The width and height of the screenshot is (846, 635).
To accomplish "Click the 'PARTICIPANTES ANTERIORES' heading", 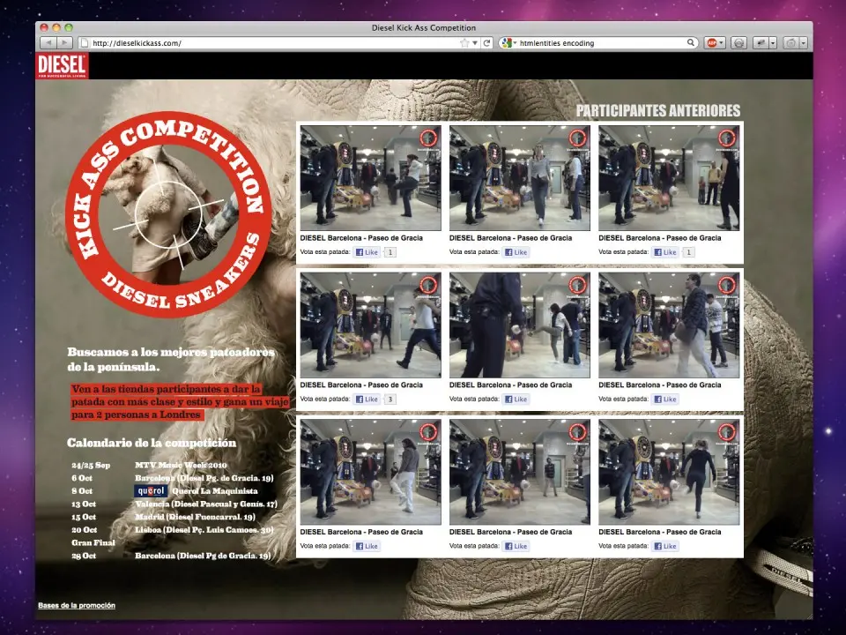I will click(x=658, y=111).
